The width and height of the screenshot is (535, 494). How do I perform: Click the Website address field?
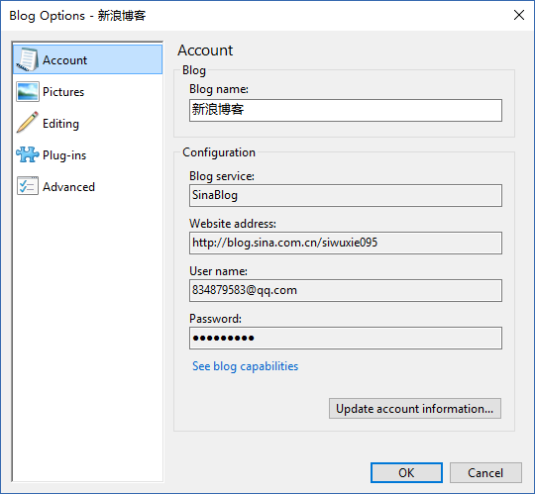pos(346,243)
